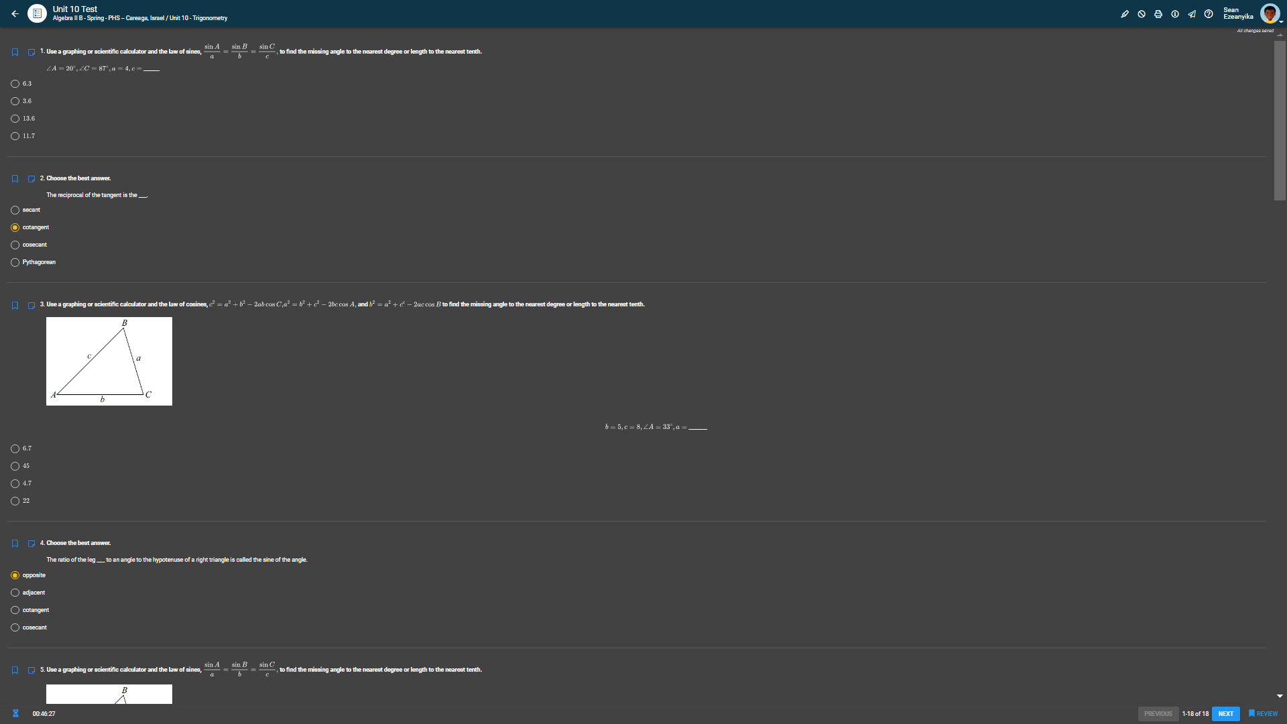Click the paper plane submit icon

(x=1192, y=14)
